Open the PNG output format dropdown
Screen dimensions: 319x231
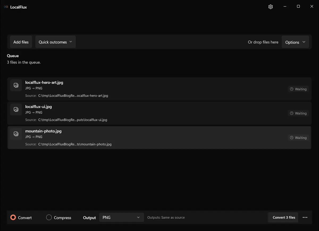coord(121,217)
